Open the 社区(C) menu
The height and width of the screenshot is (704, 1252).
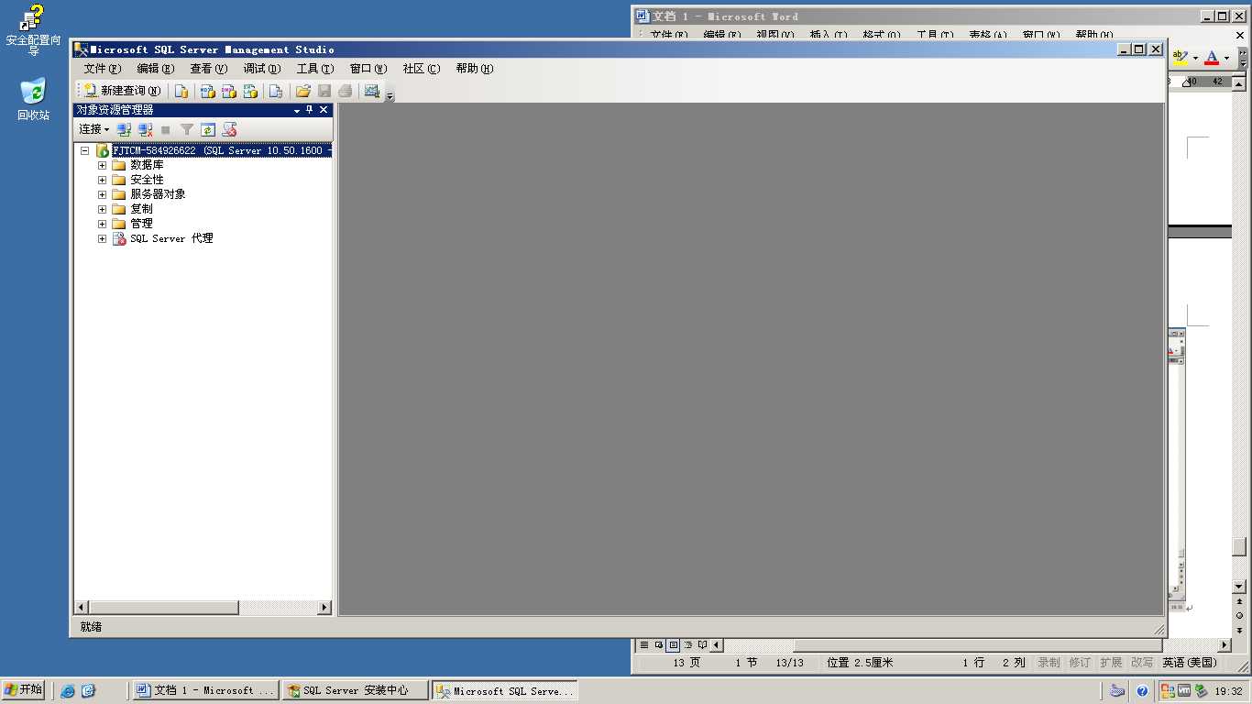pos(421,69)
